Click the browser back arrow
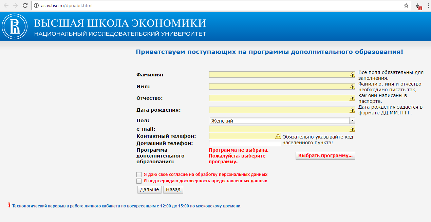Screen dimensions: 431x222 pos(6,5)
